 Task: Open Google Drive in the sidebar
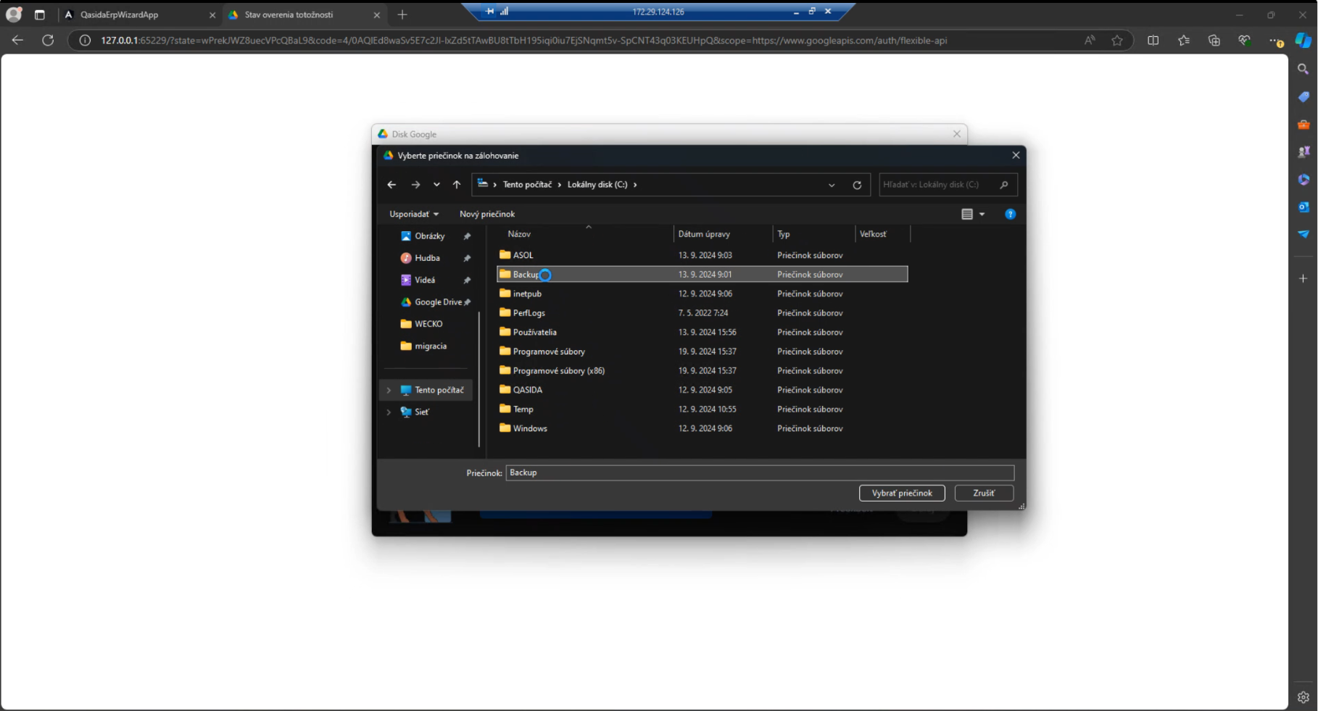438,302
